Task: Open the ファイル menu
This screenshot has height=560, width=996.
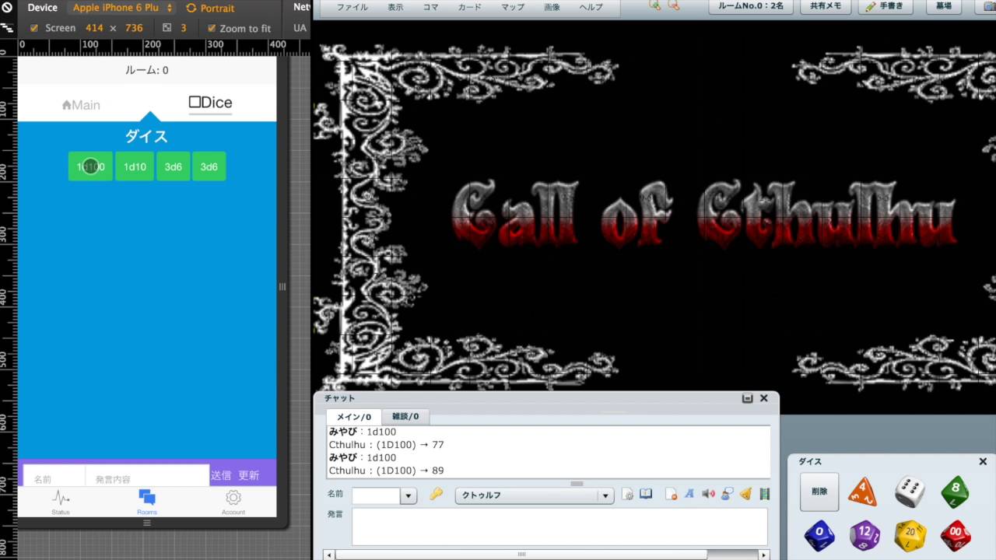Action: [352, 7]
